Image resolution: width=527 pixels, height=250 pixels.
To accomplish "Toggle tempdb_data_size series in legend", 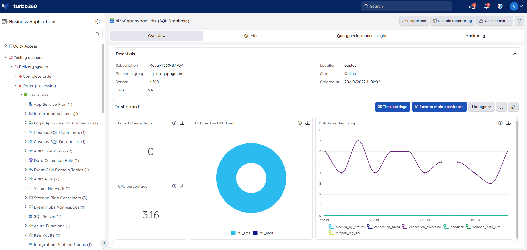I will [483, 227].
